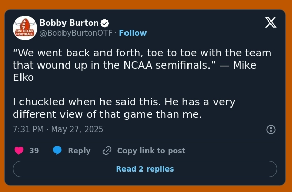Open the Bobby Burton display name

point(69,23)
